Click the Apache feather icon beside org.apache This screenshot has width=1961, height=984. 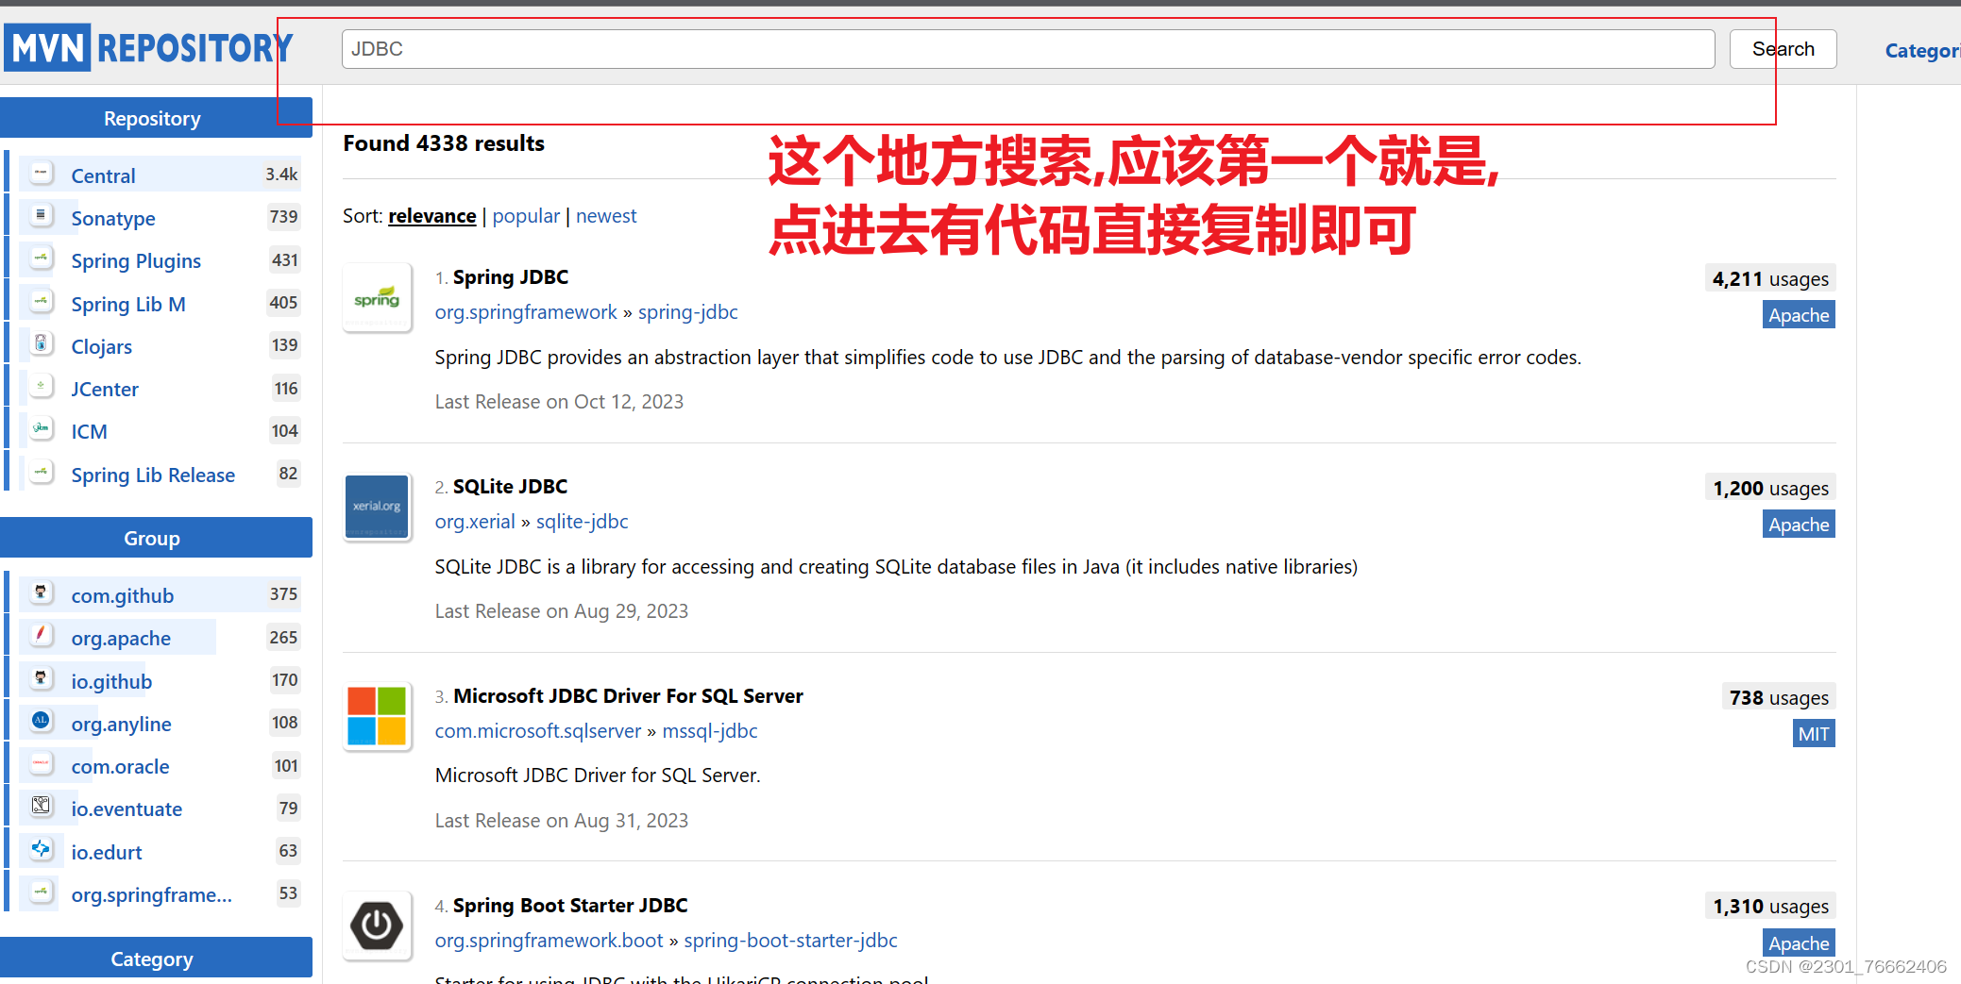click(x=41, y=635)
